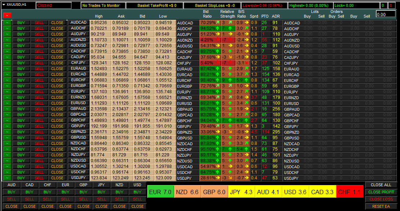Viewport: 400px width, 211px height.
Task: Click BUY under the EUR basket column
Action: coord(65,192)
